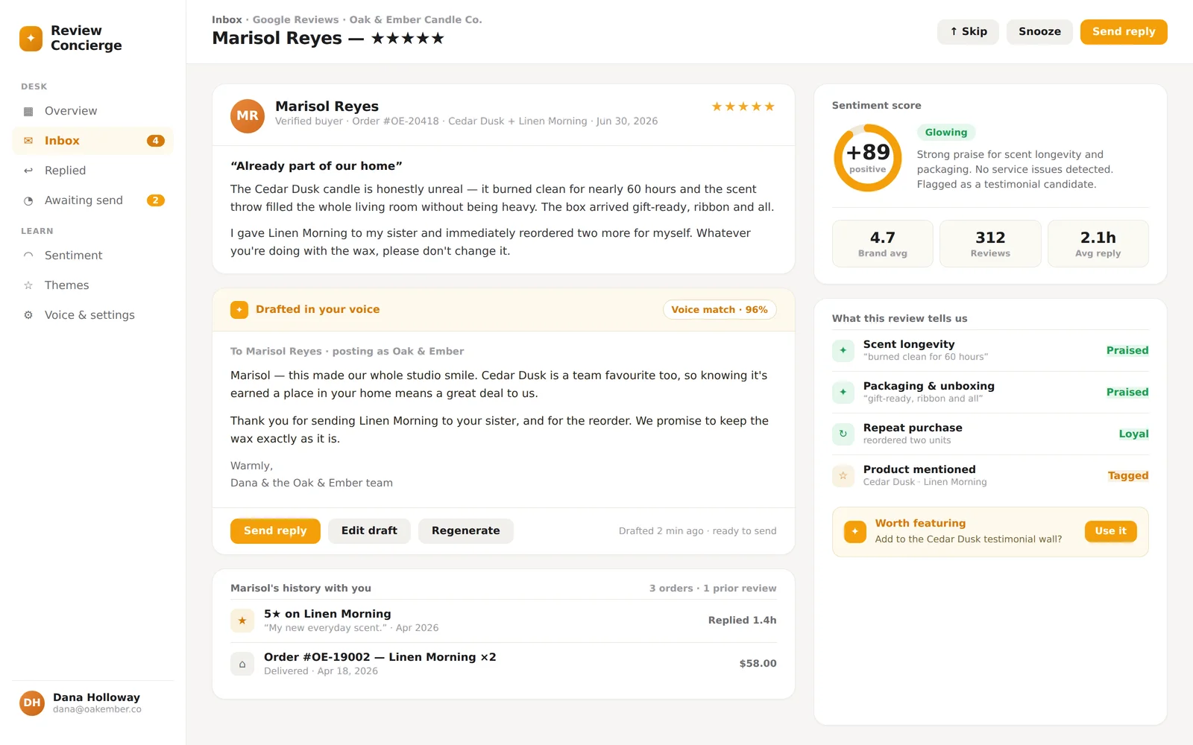Screen dimensions: 1193x745
Task: Click the 3 orders · 1 prior review text
Action: pos(713,589)
